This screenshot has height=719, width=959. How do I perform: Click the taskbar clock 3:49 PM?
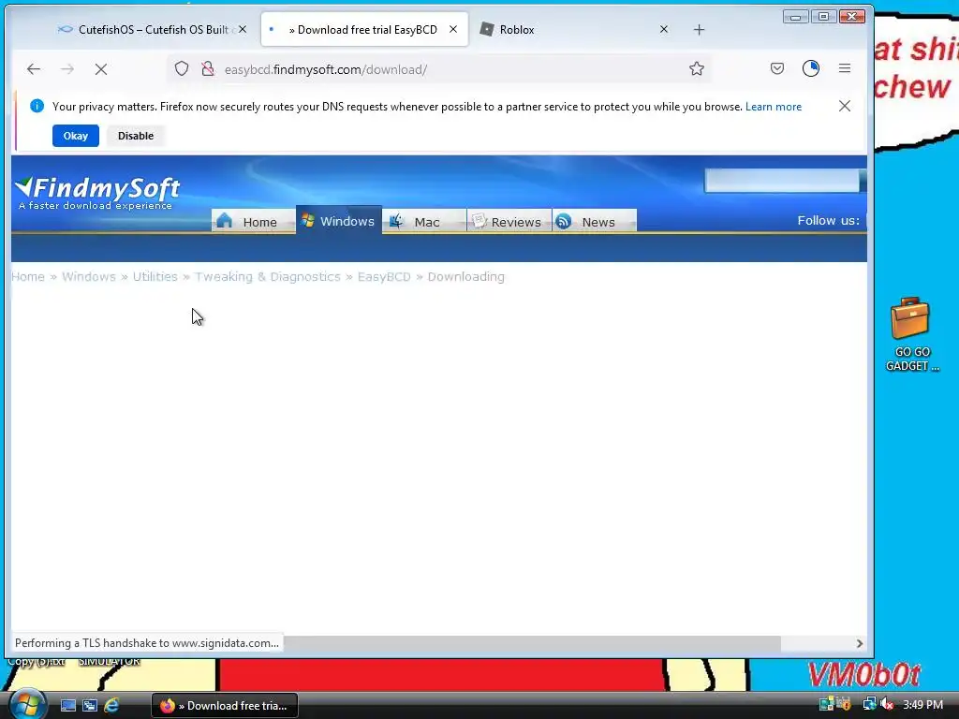(x=922, y=705)
